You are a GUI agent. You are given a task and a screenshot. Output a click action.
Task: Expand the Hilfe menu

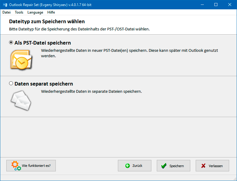coord(51,12)
